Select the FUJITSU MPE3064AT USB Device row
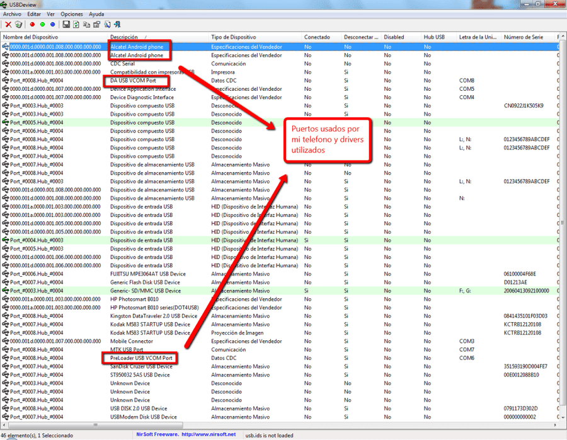Viewport: 567px width, 440px height. 279,274
